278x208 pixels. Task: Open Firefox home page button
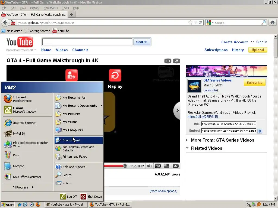(272, 22)
